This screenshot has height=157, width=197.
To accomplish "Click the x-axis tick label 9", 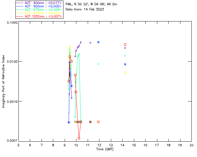I will pos(65,145).
